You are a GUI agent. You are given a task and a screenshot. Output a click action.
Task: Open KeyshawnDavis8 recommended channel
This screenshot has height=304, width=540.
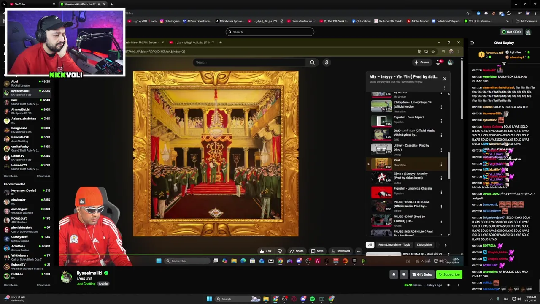pyautogui.click(x=27, y=193)
